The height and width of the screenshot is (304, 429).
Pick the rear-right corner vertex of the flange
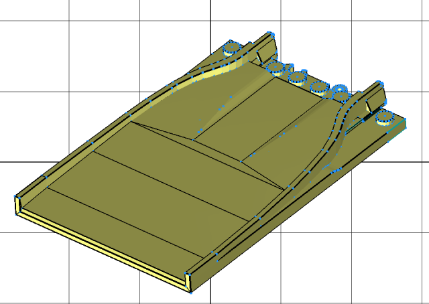406,121
